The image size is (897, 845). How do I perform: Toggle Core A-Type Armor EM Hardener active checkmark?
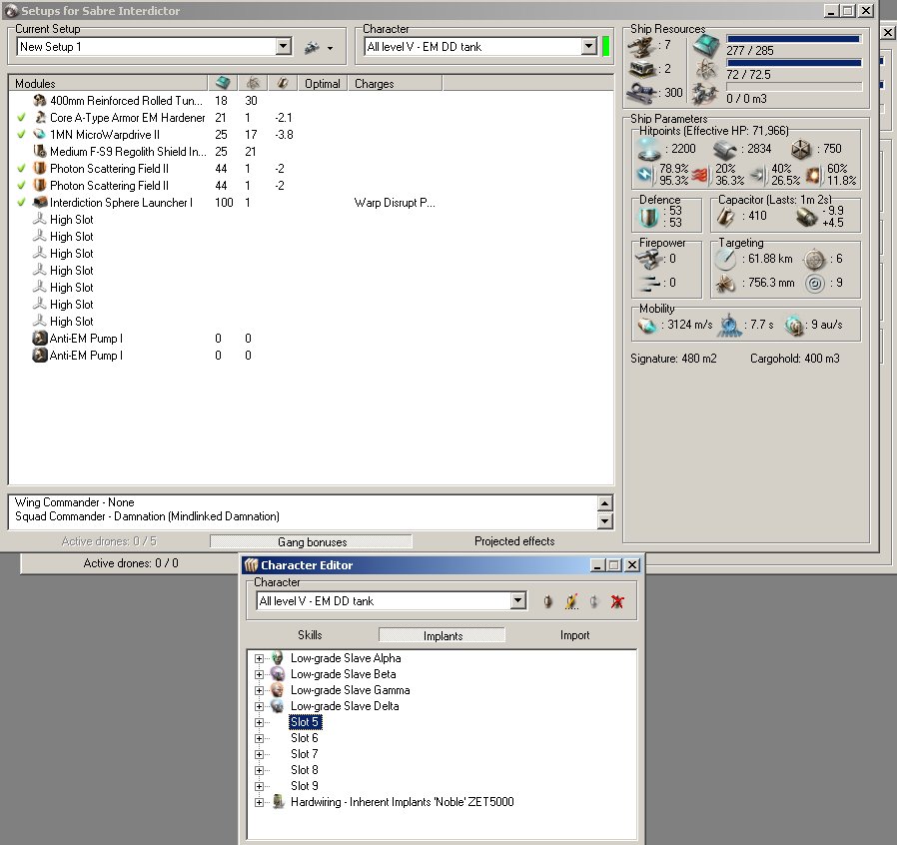click(21, 117)
